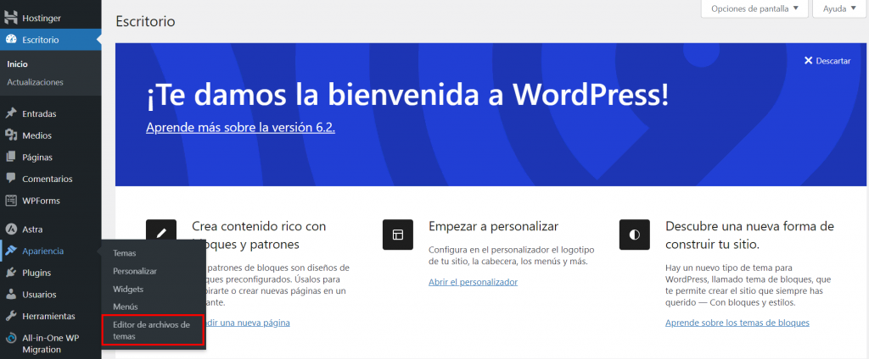
Task: Click the WPForms icon in sidebar
Action: (11, 202)
